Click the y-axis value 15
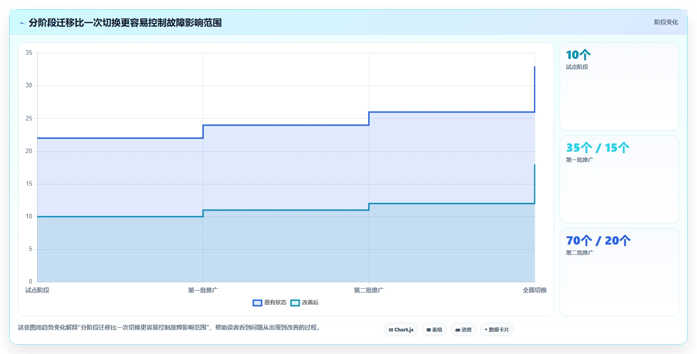Image resolution: width=697 pixels, height=354 pixels. [29, 184]
